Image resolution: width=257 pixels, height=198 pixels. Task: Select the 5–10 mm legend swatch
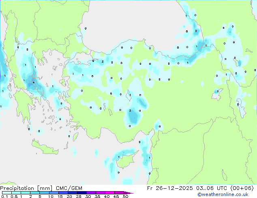tap(44, 193)
